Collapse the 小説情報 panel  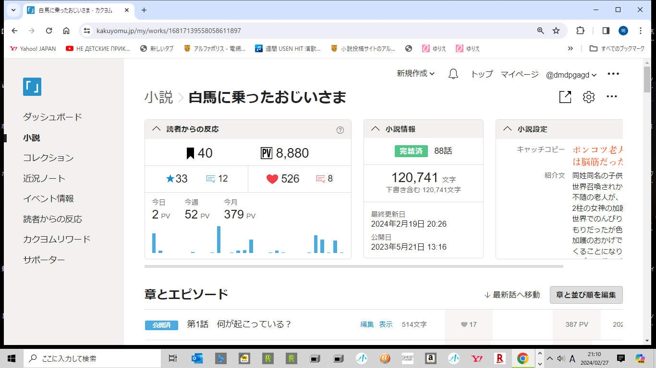point(375,129)
